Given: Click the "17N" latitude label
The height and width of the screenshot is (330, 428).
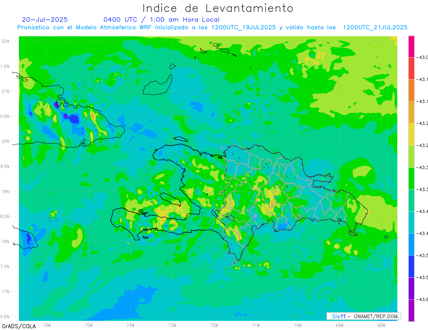Looking at the screenshot, I should tap(6, 292).
